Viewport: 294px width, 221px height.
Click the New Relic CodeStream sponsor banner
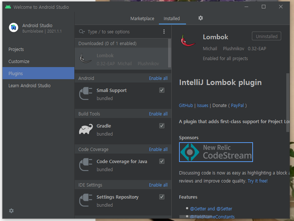(216, 152)
